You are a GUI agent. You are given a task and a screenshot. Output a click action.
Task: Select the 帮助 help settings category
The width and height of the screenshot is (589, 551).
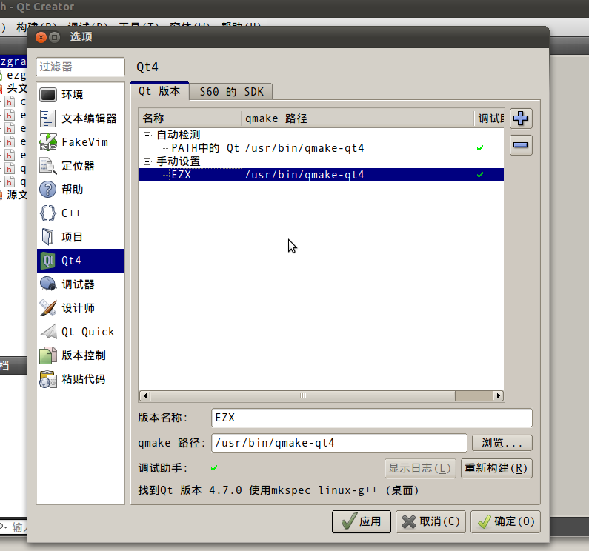[x=81, y=190]
